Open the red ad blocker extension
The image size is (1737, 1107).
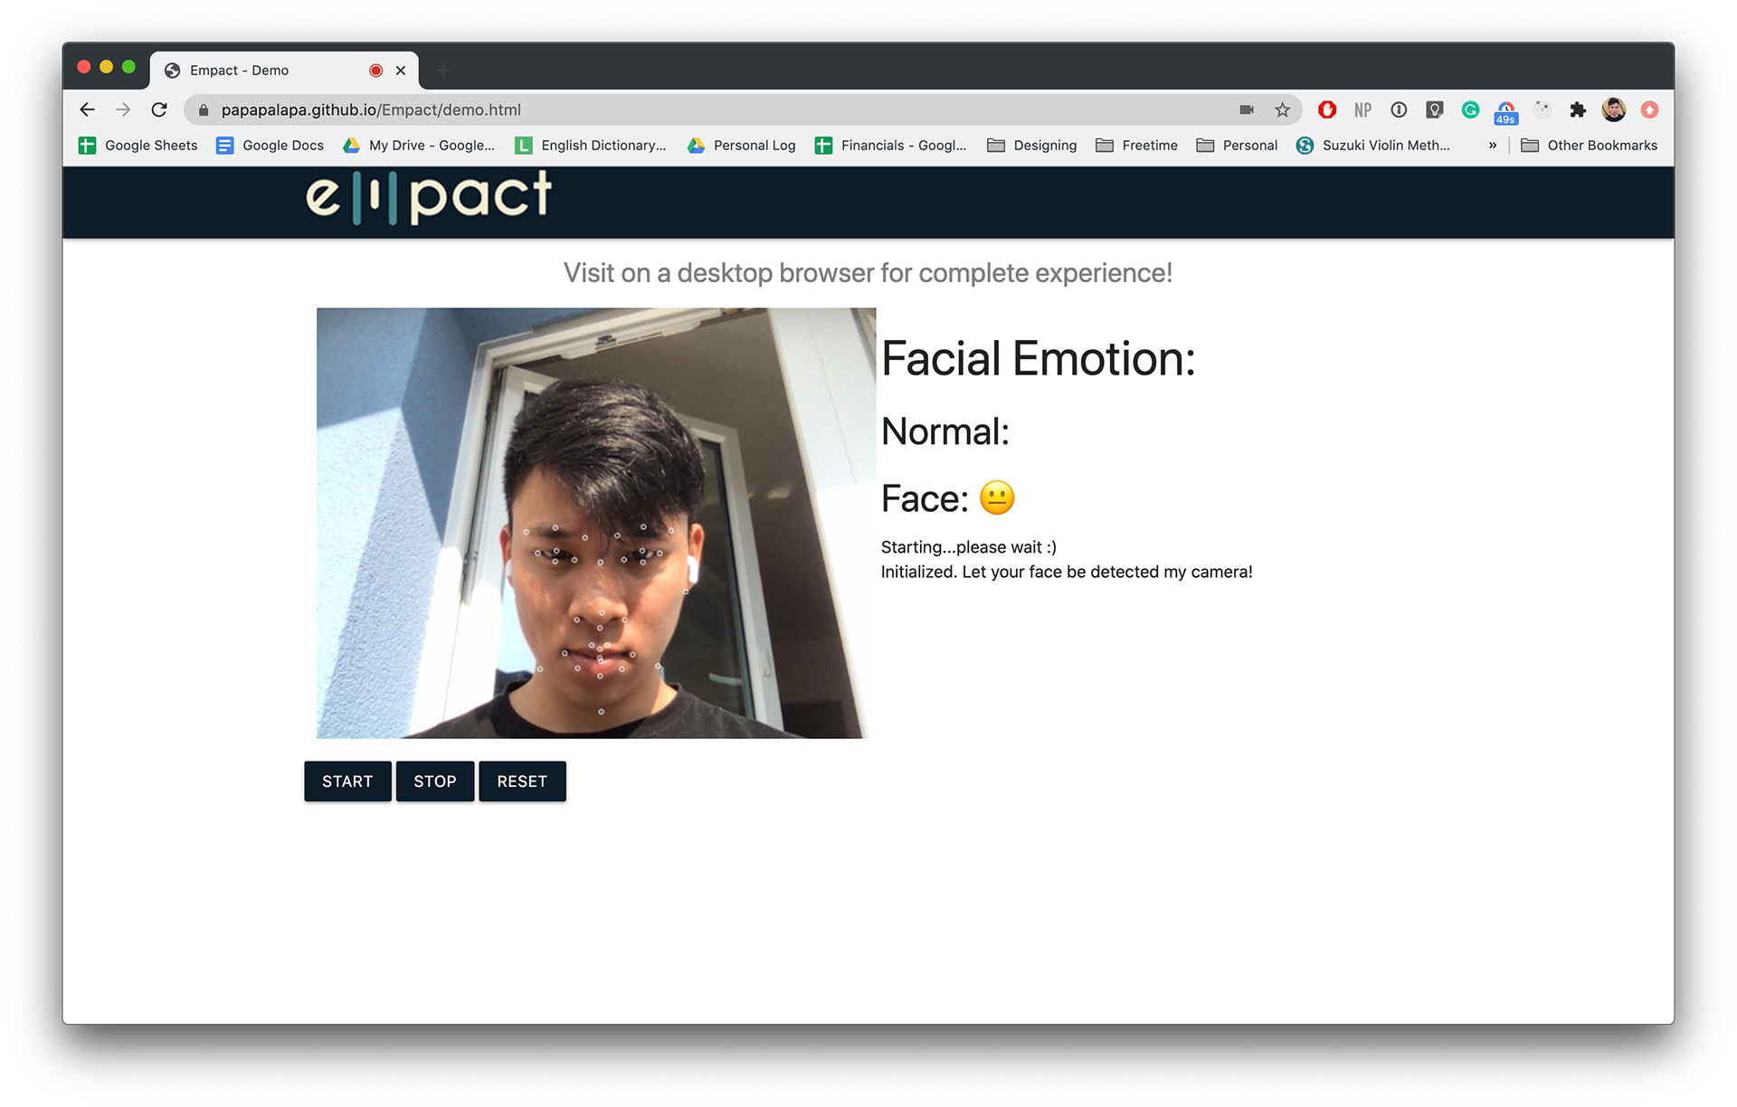1327,109
